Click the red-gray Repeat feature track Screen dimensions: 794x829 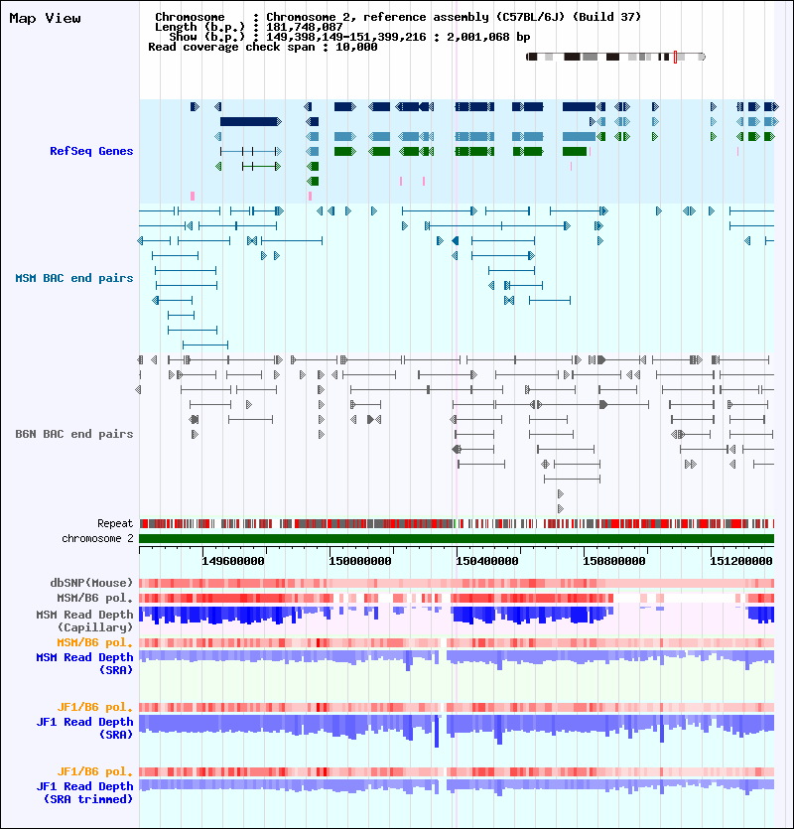coord(457,524)
